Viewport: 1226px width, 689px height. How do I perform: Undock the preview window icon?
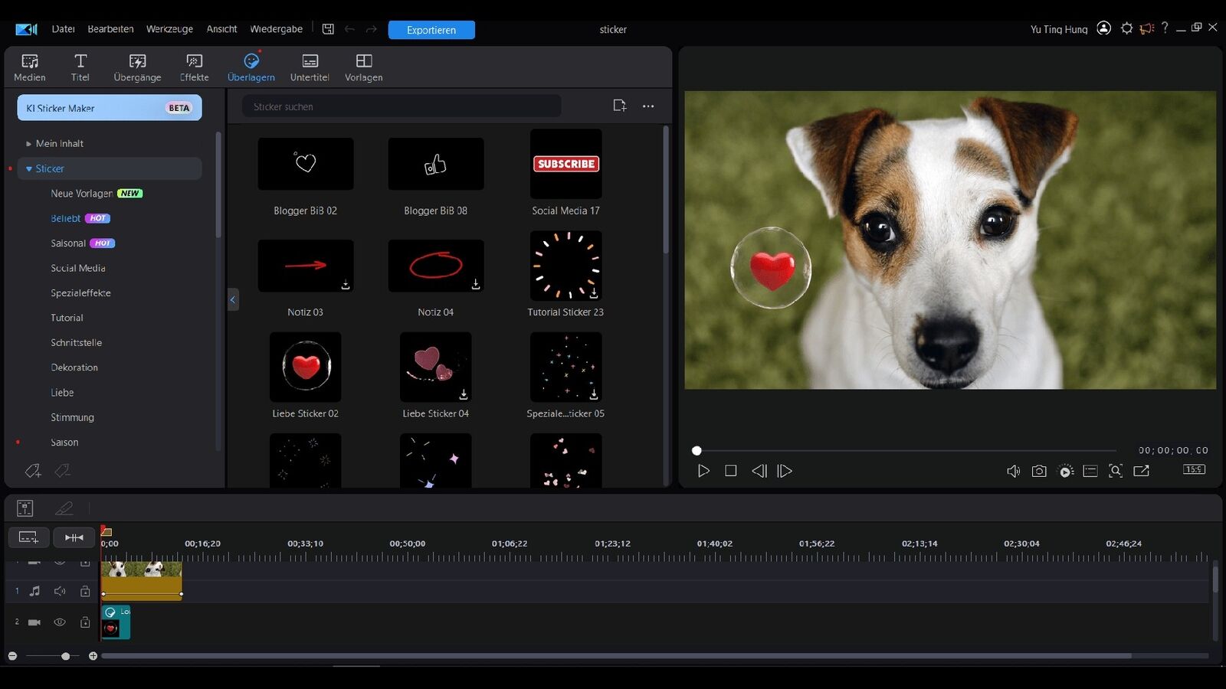click(x=1141, y=471)
